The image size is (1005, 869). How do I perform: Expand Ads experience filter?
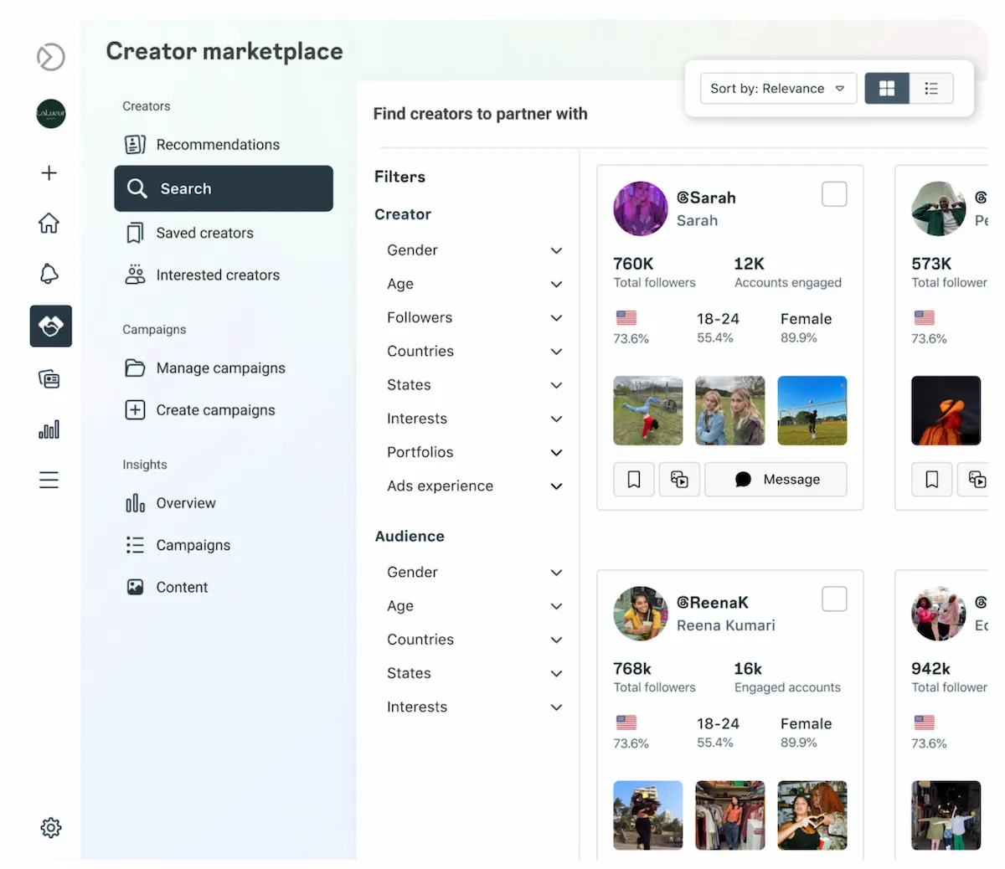pyautogui.click(x=474, y=486)
